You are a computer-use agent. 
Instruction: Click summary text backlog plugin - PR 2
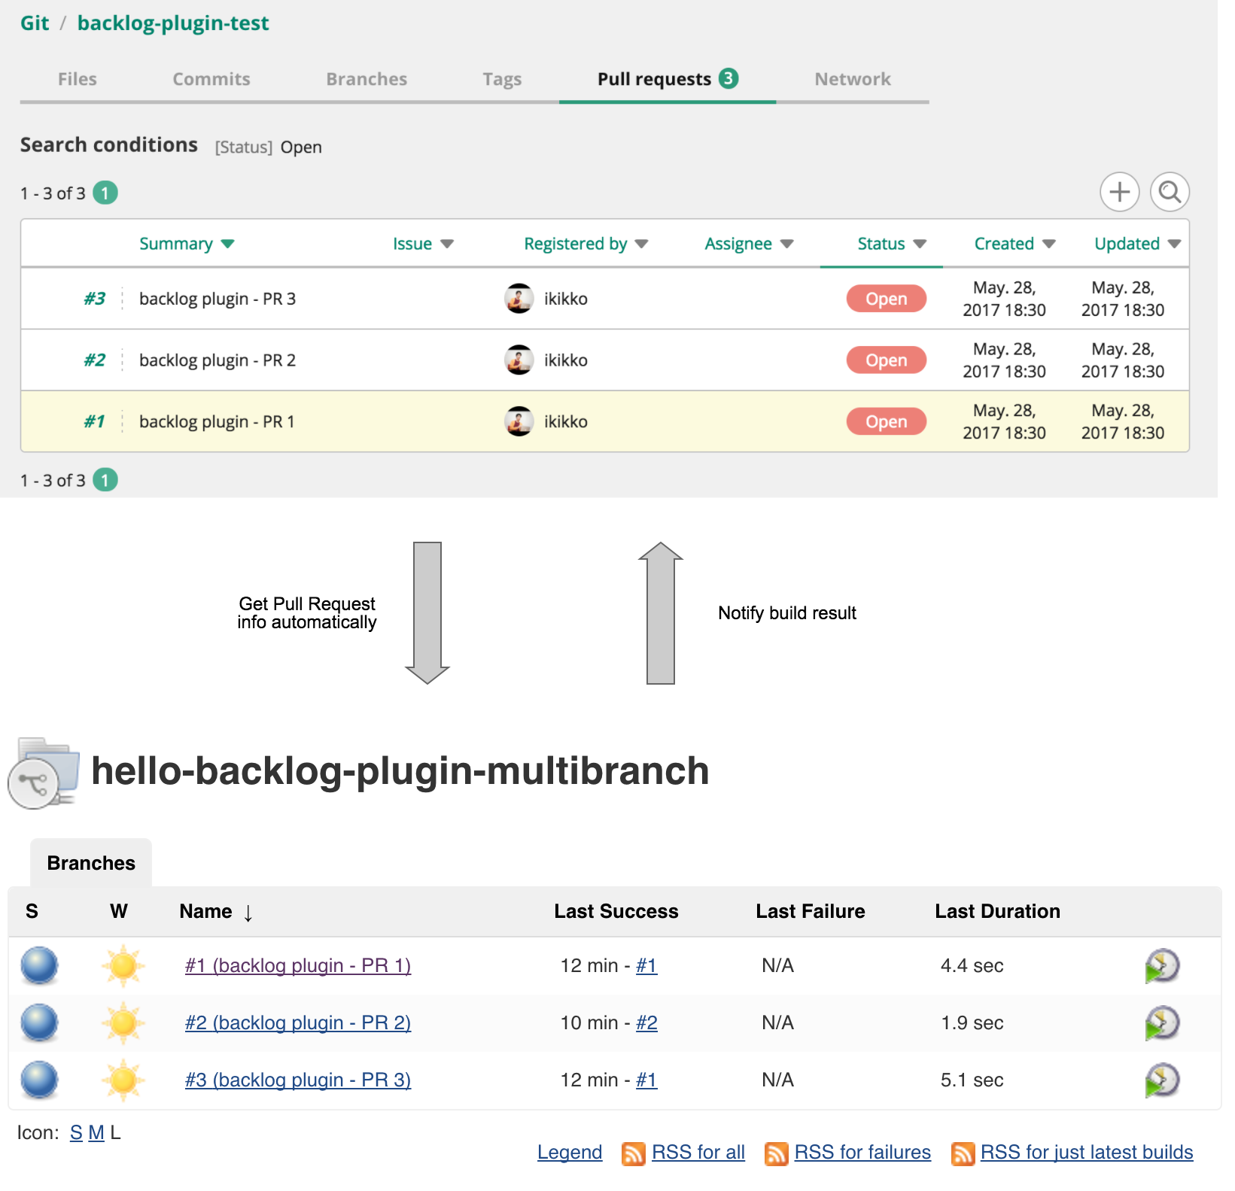point(217,361)
